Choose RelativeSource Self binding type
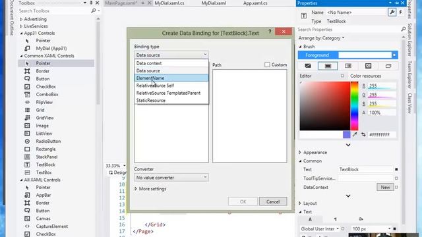Screen dimensions: 422x237 pyautogui.click(x=171, y=86)
